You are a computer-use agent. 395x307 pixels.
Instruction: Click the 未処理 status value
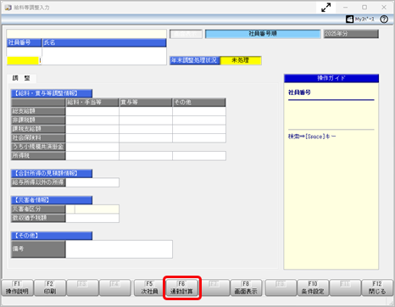click(x=241, y=60)
